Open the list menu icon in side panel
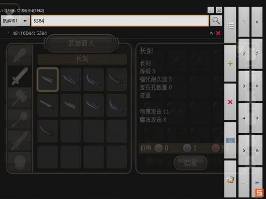 point(230,25)
